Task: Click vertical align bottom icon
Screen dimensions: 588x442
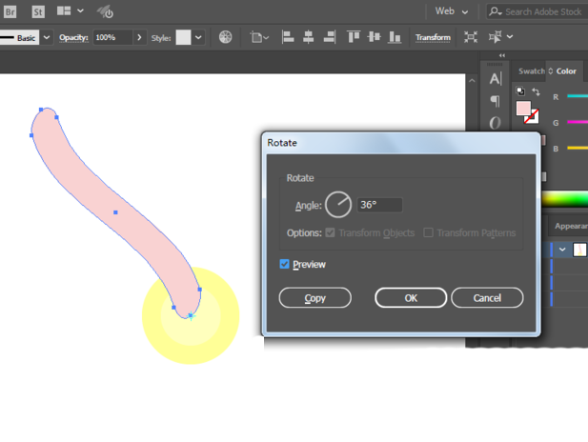Action: (x=395, y=37)
